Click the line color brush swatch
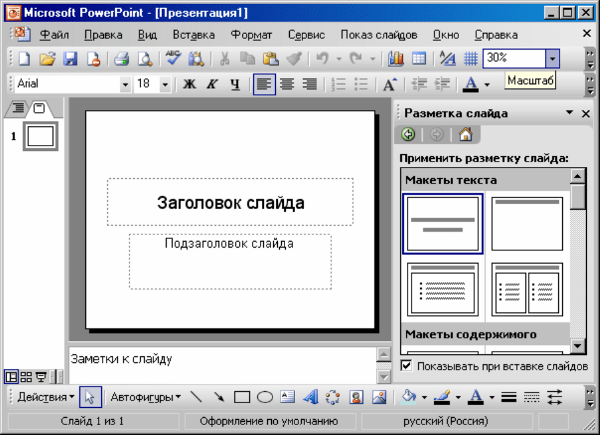Image resolution: width=600 pixels, height=435 pixels. (x=443, y=397)
